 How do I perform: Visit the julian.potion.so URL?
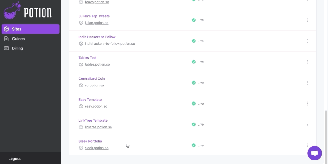96,23
